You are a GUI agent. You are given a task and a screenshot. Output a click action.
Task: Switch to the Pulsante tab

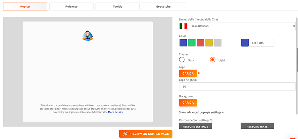pos(71,6)
